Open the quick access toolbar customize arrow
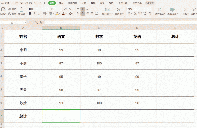Screen dimensions: 197x128 click(x=44, y=3)
